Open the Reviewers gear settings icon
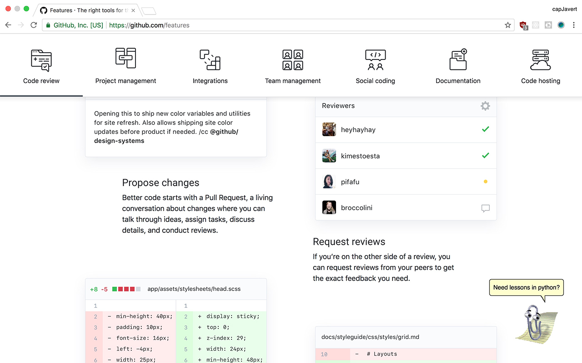582x363 pixels. point(485,106)
